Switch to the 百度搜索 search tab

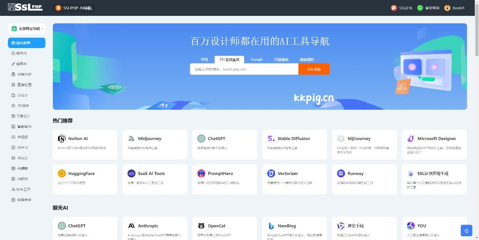tap(281, 59)
